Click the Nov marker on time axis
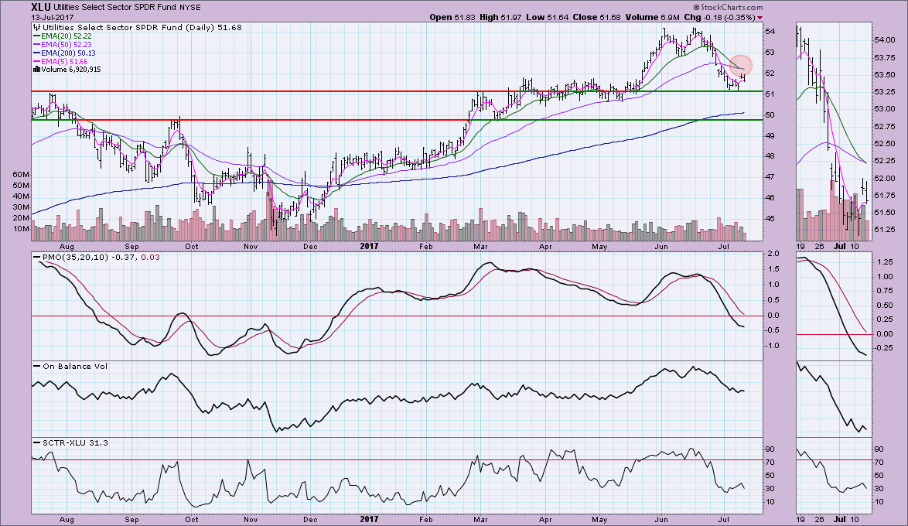The width and height of the screenshot is (908, 526). [251, 248]
